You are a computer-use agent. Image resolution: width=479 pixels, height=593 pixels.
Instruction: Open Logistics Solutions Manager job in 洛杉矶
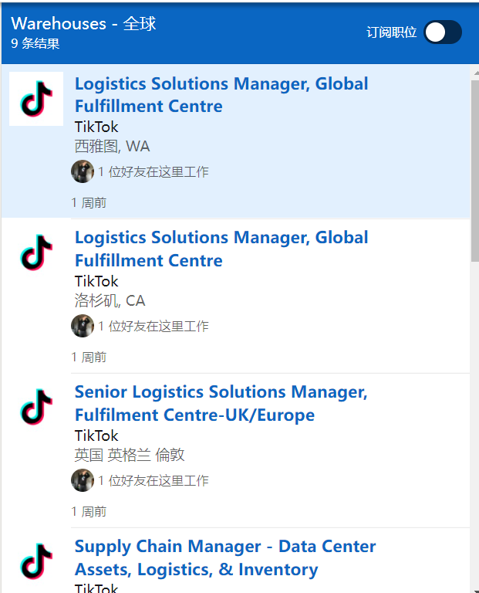pyautogui.click(x=221, y=249)
